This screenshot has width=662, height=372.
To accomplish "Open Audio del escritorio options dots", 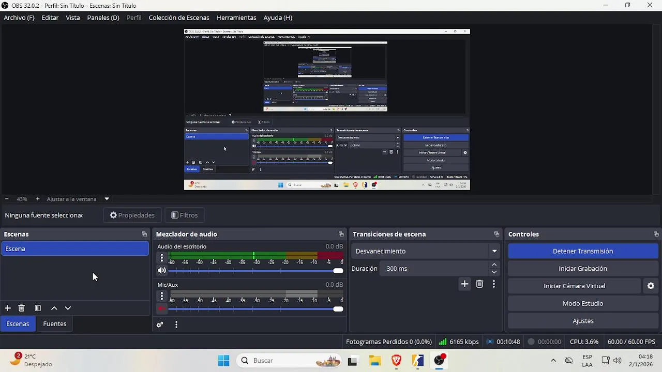I will pos(162,257).
